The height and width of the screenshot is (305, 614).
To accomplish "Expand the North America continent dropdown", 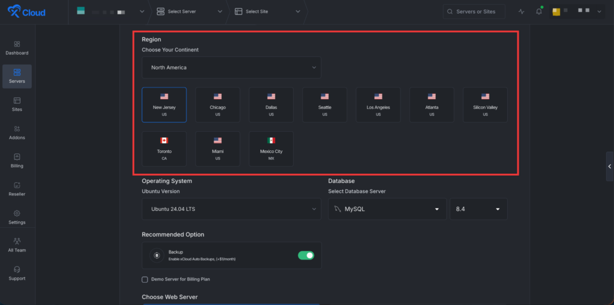I will tap(231, 68).
